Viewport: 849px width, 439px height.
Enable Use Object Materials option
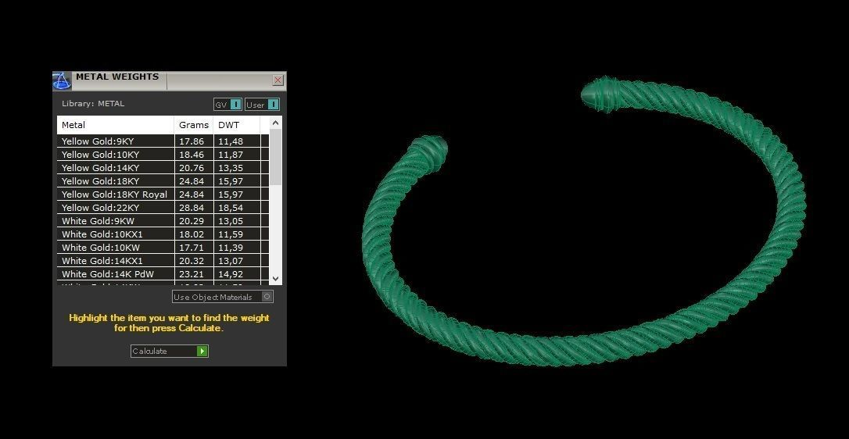[x=223, y=297]
